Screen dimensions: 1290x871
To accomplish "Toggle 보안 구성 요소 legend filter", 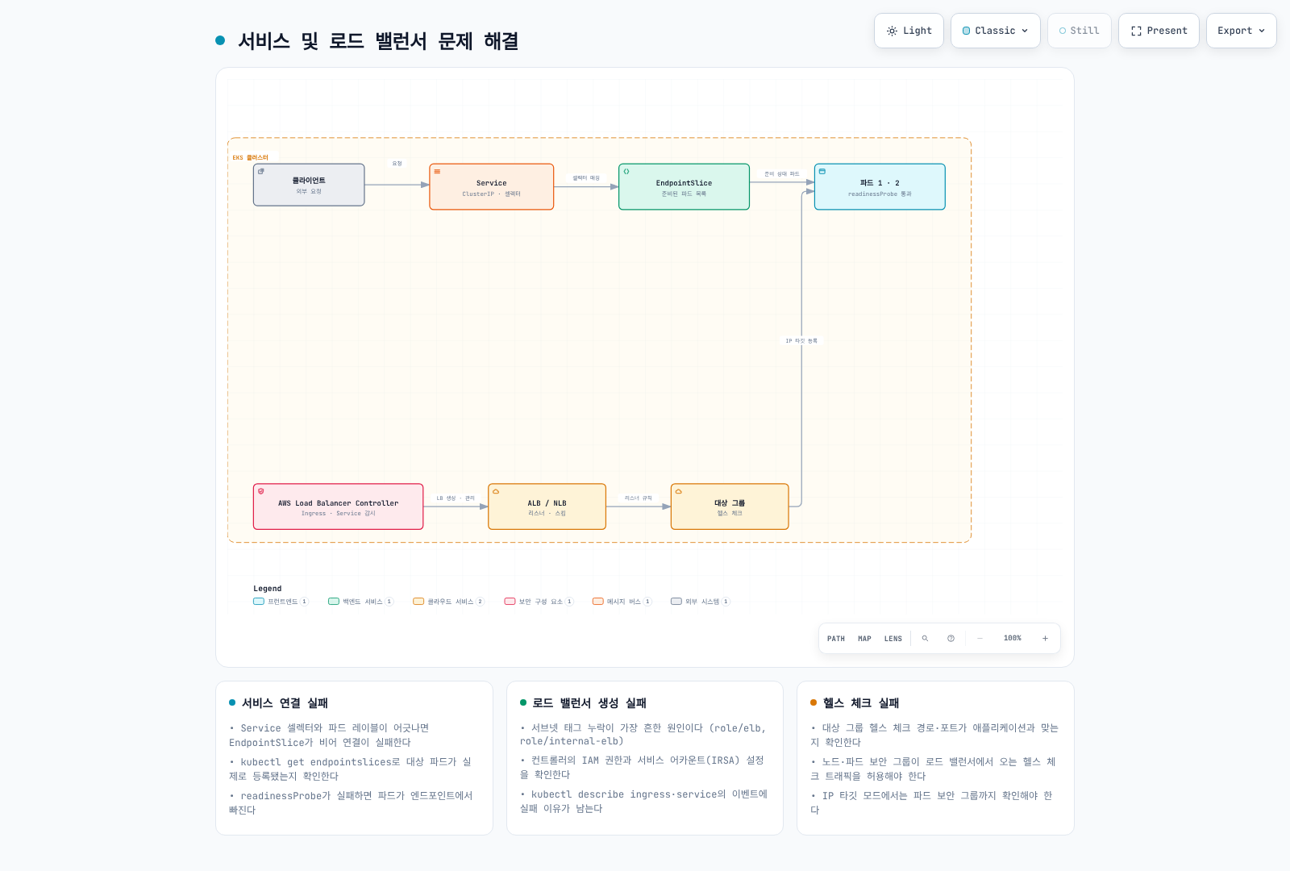I will [x=539, y=602].
